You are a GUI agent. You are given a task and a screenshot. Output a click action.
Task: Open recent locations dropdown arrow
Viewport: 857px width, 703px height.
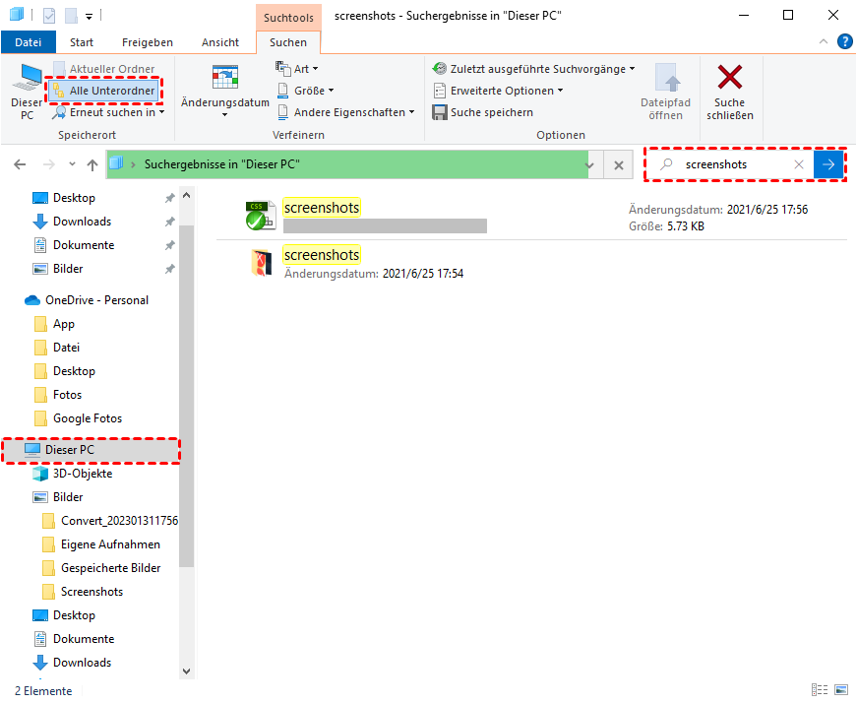(72, 164)
